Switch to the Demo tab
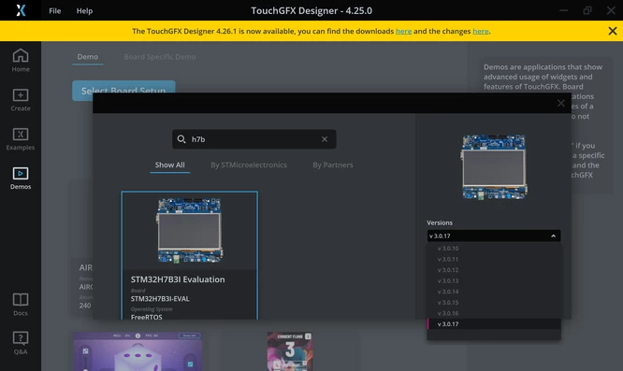This screenshot has height=371, width=623. [87, 57]
